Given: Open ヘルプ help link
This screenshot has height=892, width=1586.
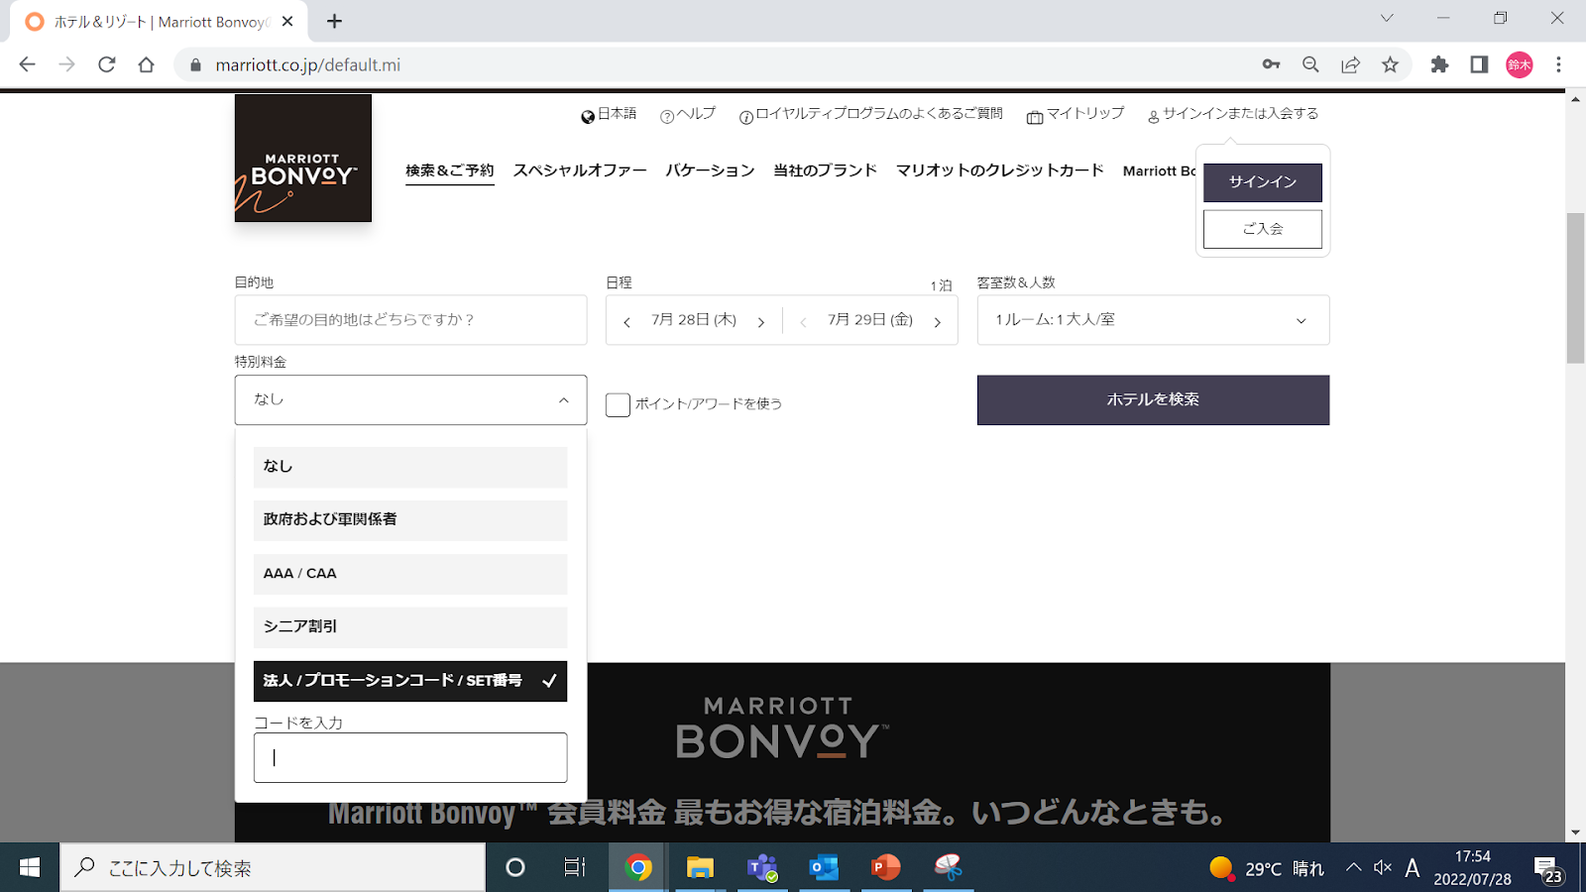Looking at the screenshot, I should [688, 114].
